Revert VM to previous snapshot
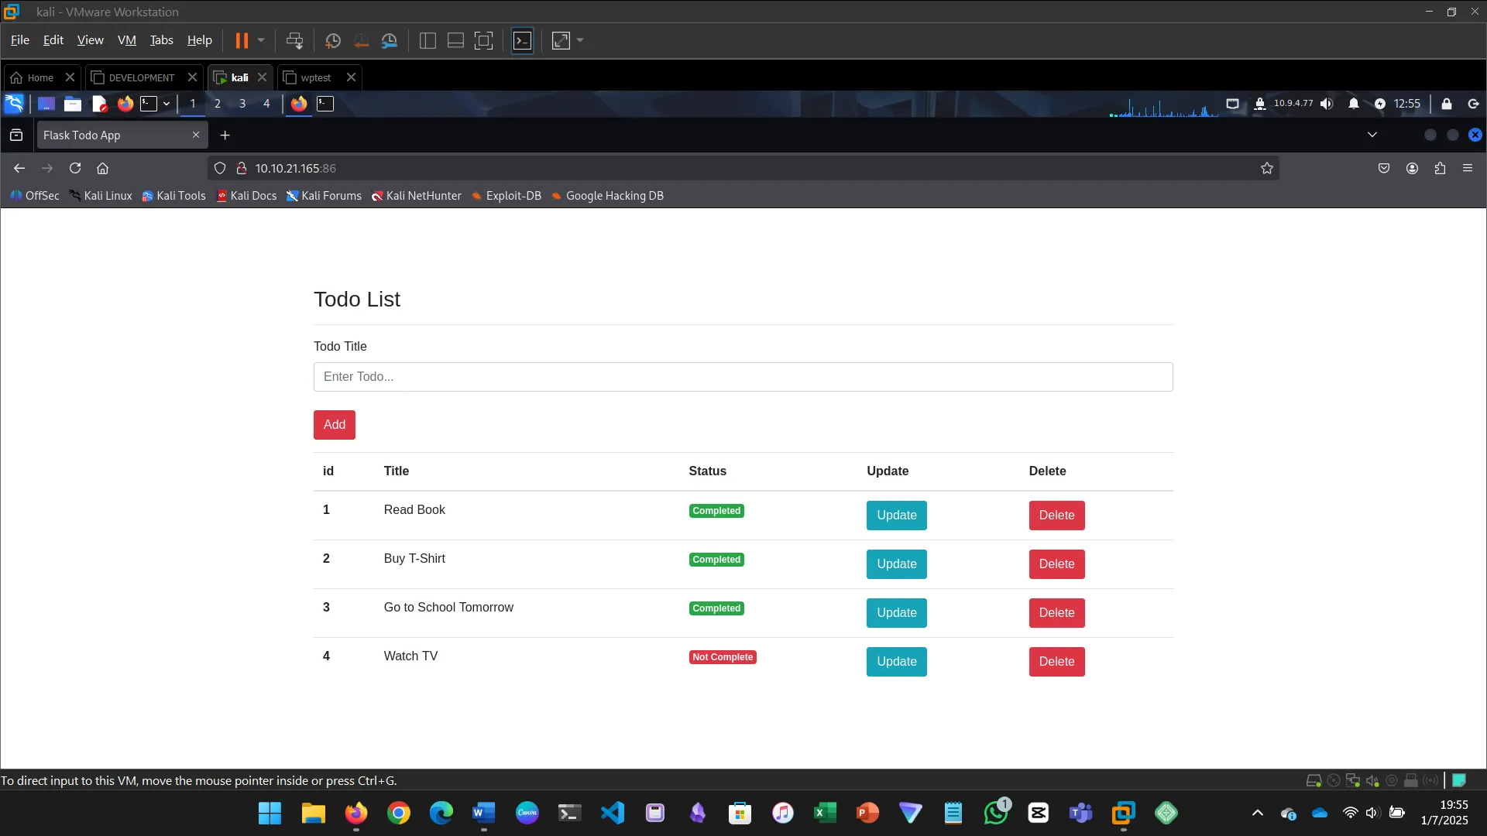The width and height of the screenshot is (1487, 836). click(361, 40)
